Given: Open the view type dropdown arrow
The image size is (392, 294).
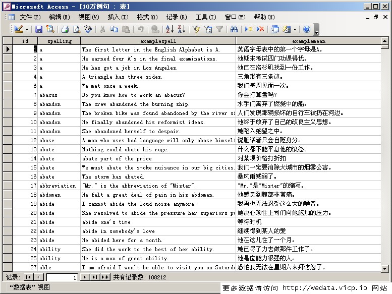Looking at the screenshot, I should pos(27,29).
